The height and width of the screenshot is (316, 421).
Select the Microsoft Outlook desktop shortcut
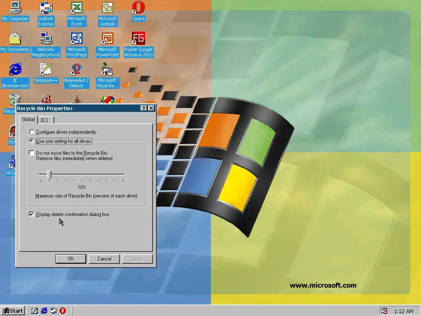click(107, 14)
